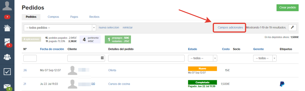The image size is (305, 91).
Task: Click the reiniciar link
Action: coord(128,27)
